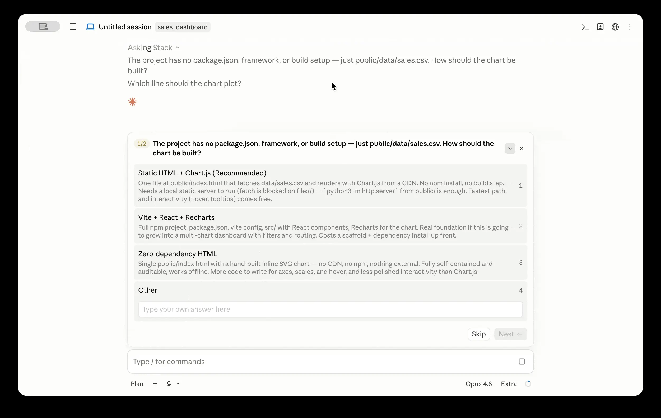Click the stop square icon in input

522,362
